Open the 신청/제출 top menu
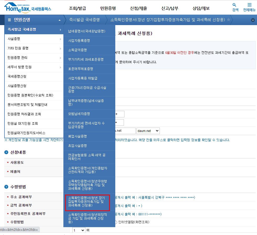 (139, 8)
